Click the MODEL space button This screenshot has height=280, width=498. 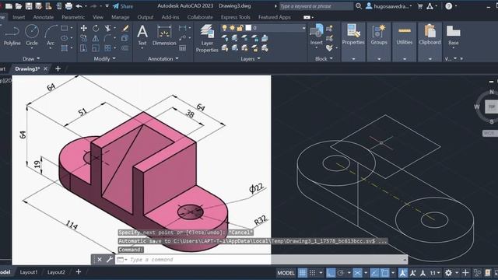pyautogui.click(x=286, y=273)
